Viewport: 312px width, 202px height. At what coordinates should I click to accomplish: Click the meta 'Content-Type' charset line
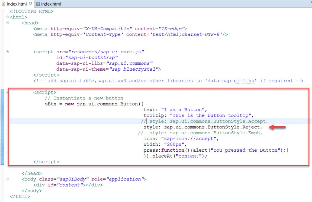tap(130, 34)
